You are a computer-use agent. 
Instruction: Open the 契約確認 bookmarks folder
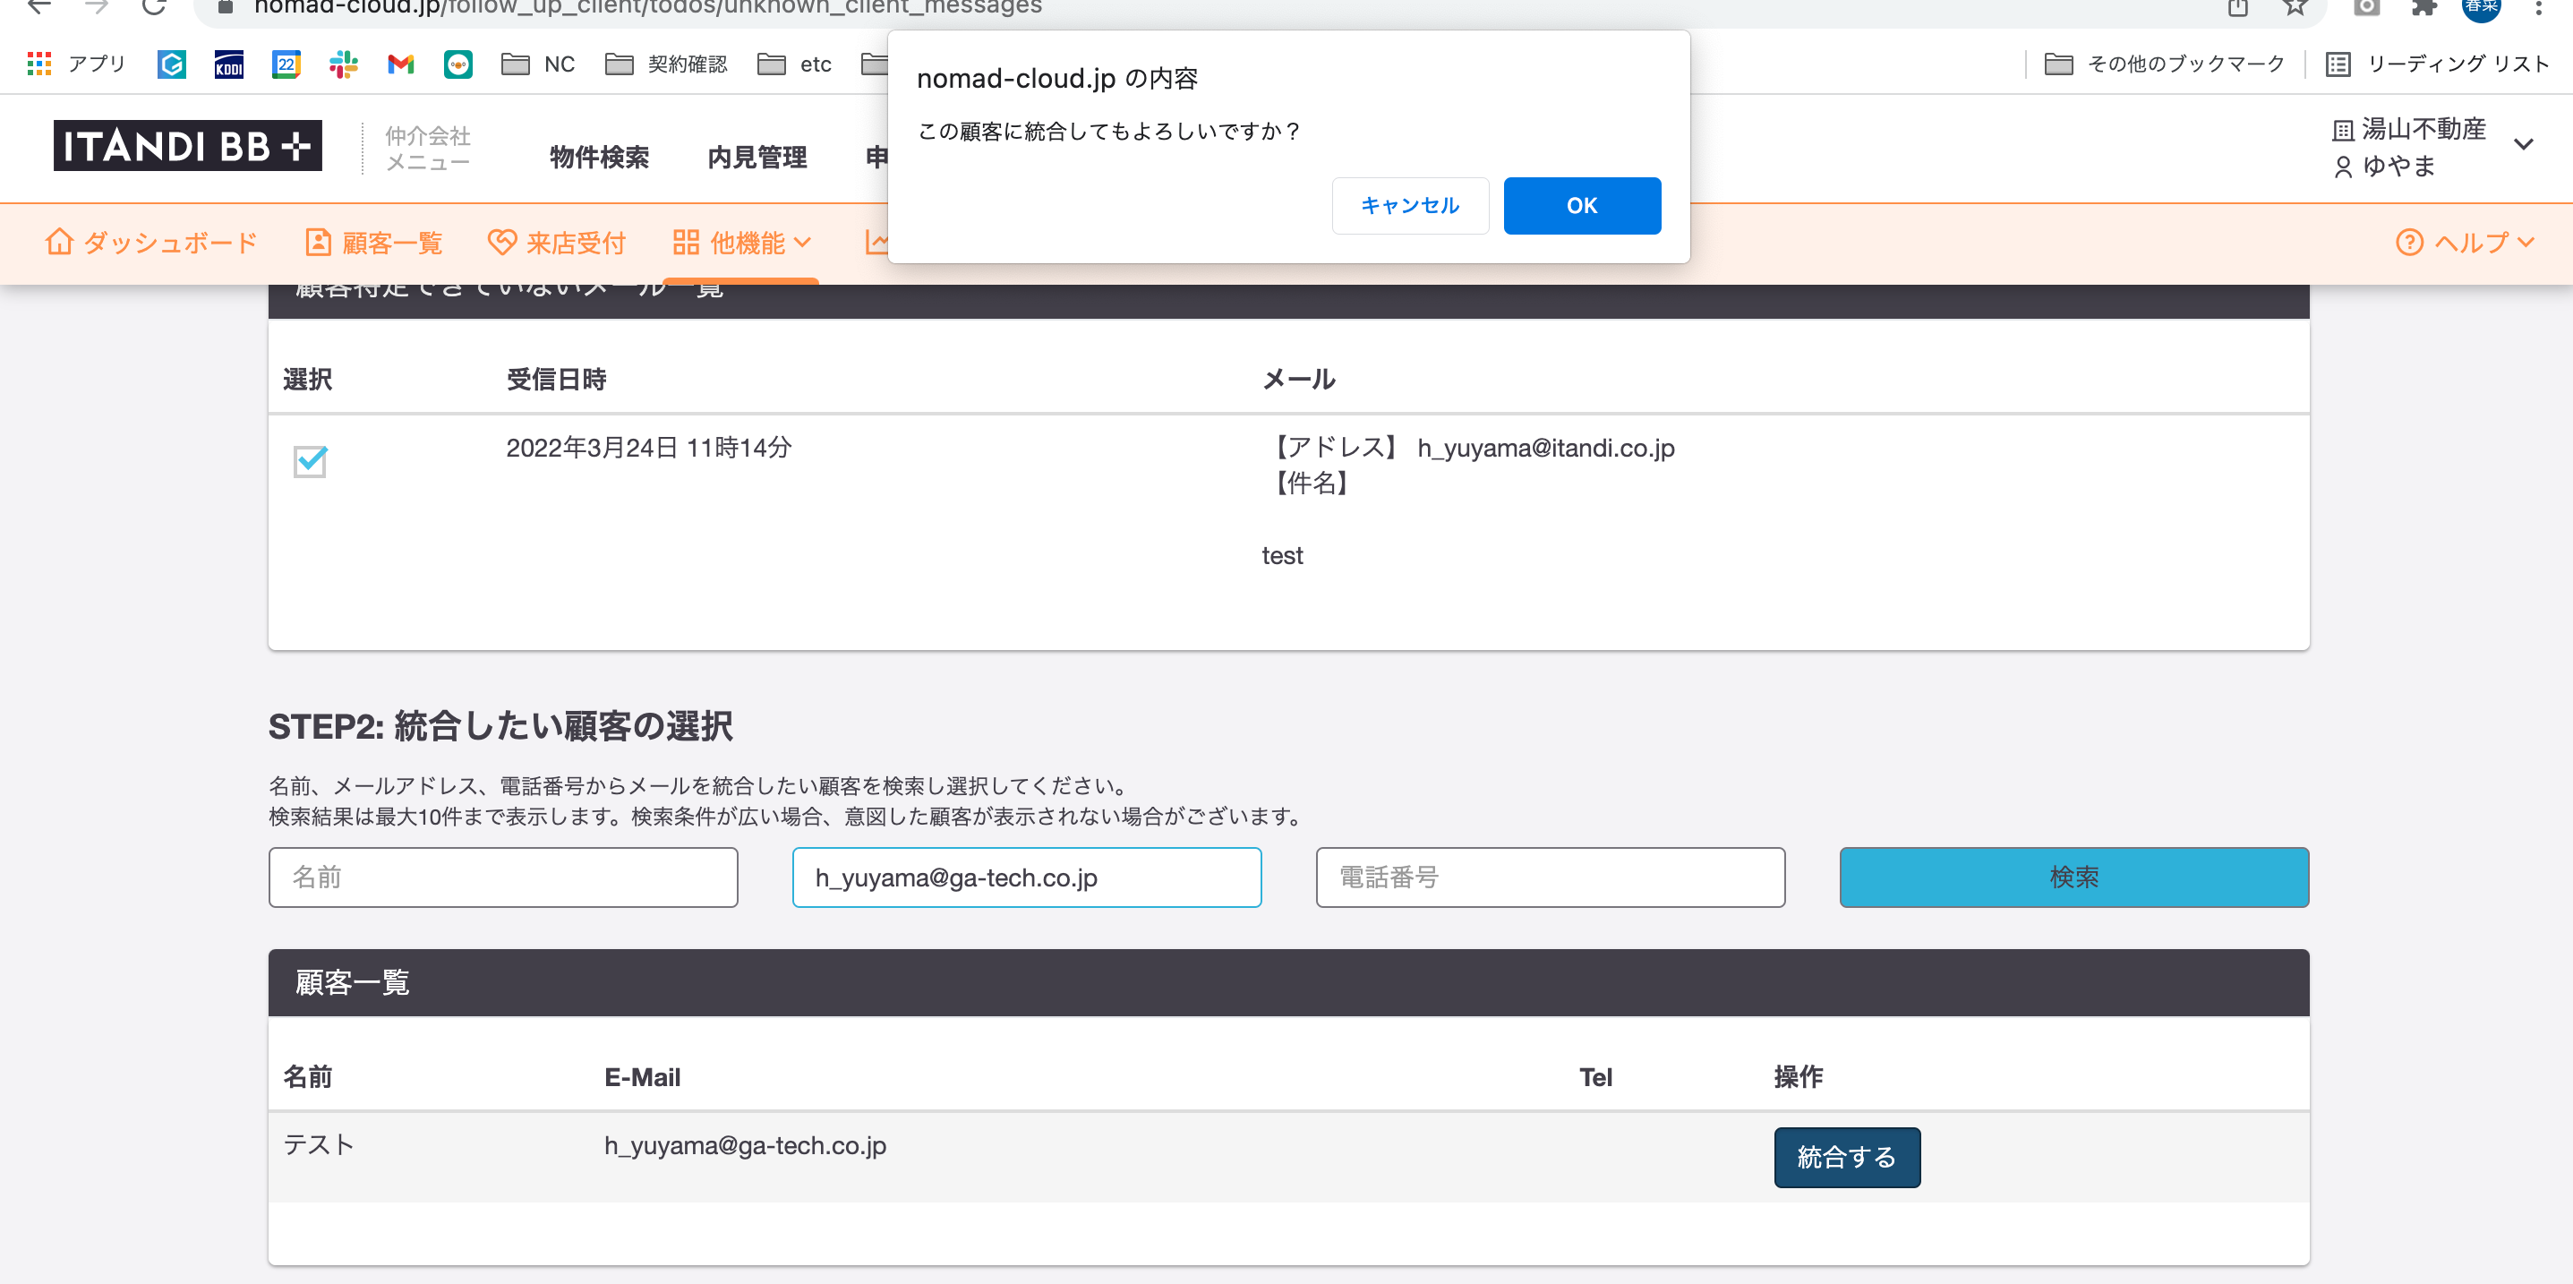point(666,64)
